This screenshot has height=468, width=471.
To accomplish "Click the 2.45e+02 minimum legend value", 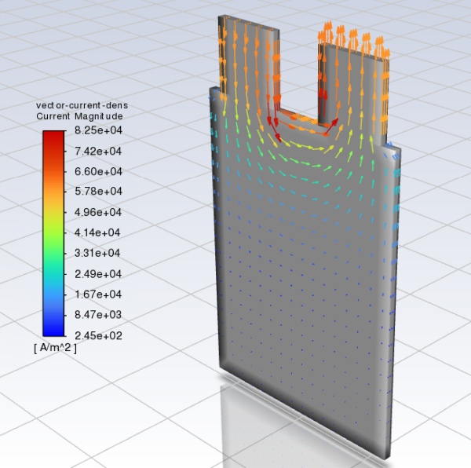I will pos(98,336).
